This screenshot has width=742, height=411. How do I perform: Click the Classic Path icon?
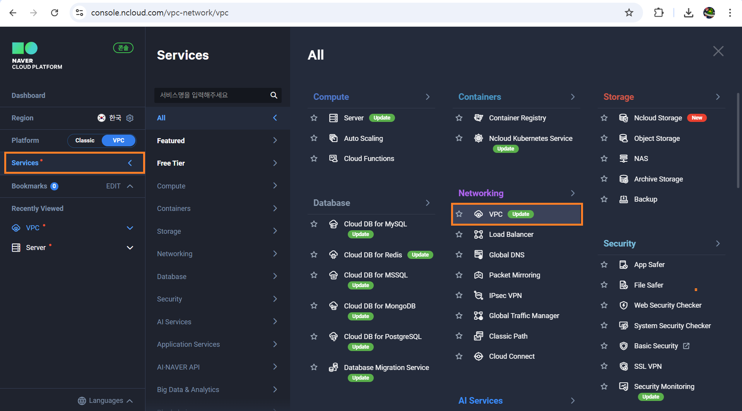point(479,336)
